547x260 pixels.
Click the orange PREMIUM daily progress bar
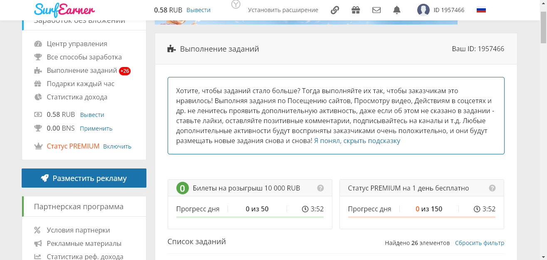422,217
